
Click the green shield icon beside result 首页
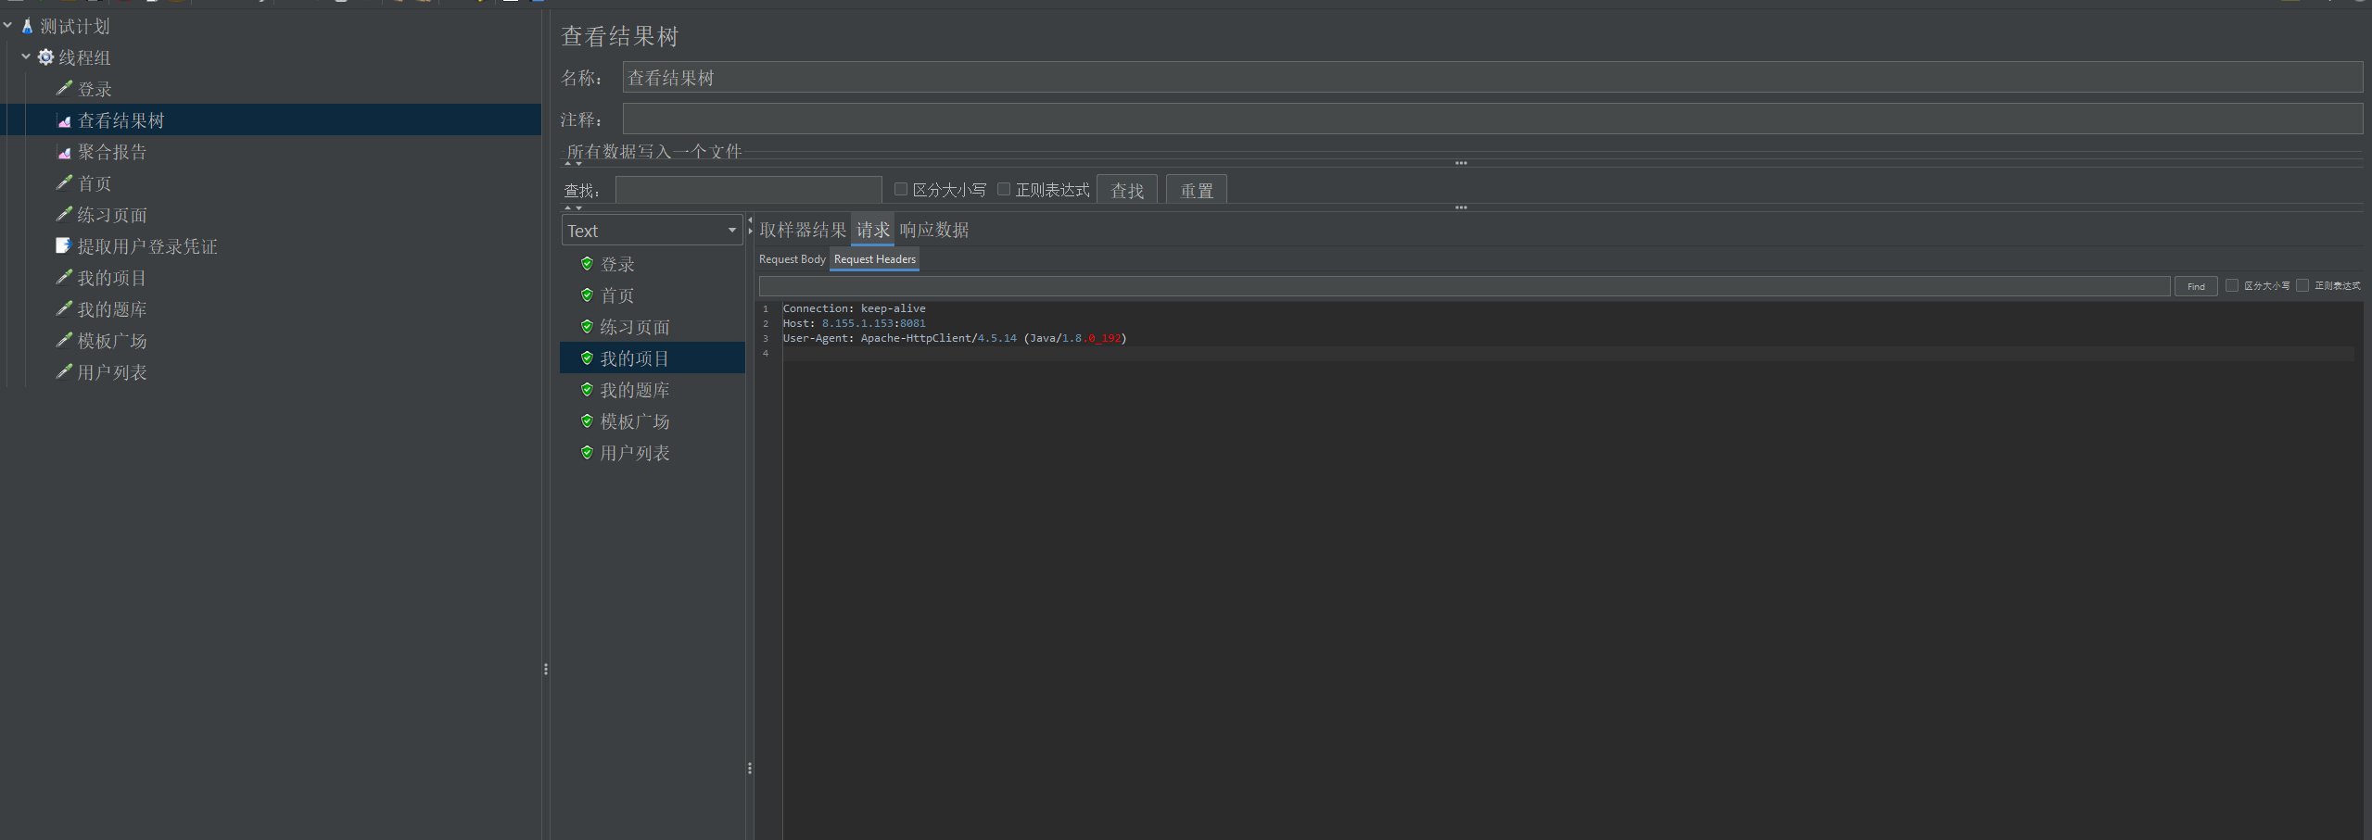pos(587,295)
